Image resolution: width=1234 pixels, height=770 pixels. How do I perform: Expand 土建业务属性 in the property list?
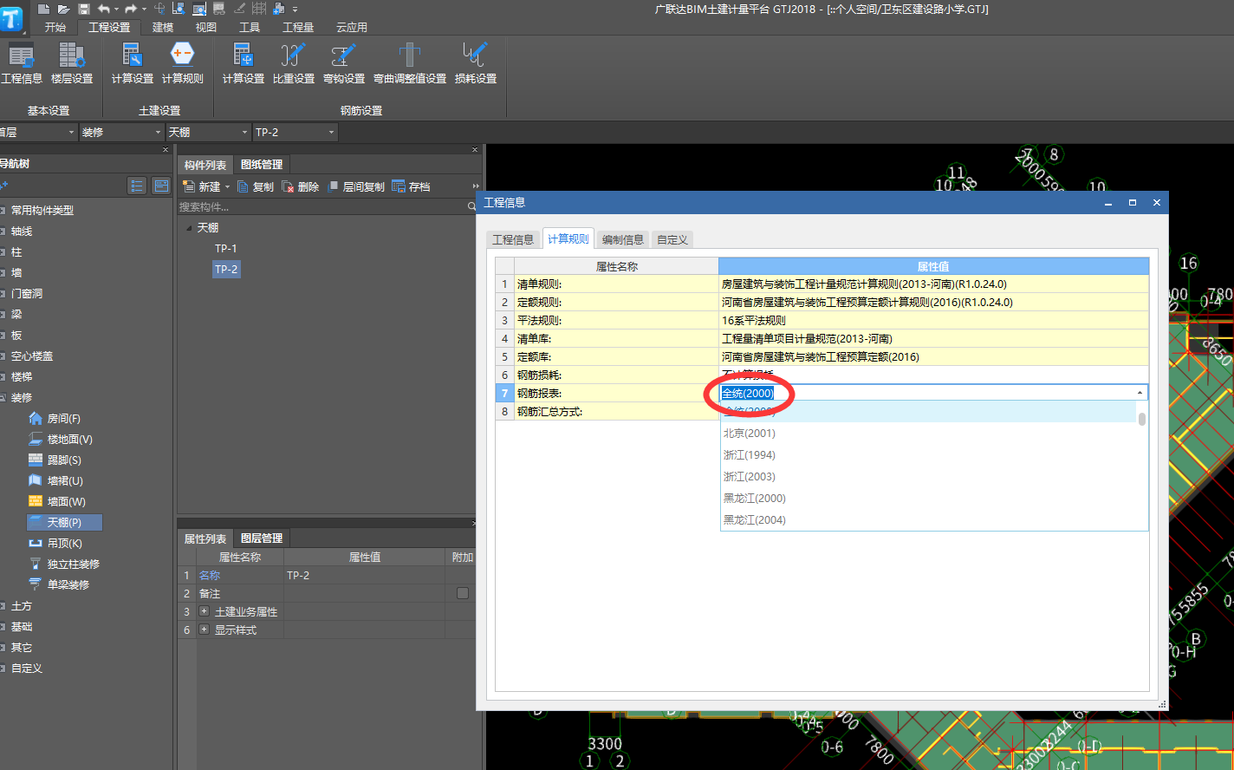(205, 611)
